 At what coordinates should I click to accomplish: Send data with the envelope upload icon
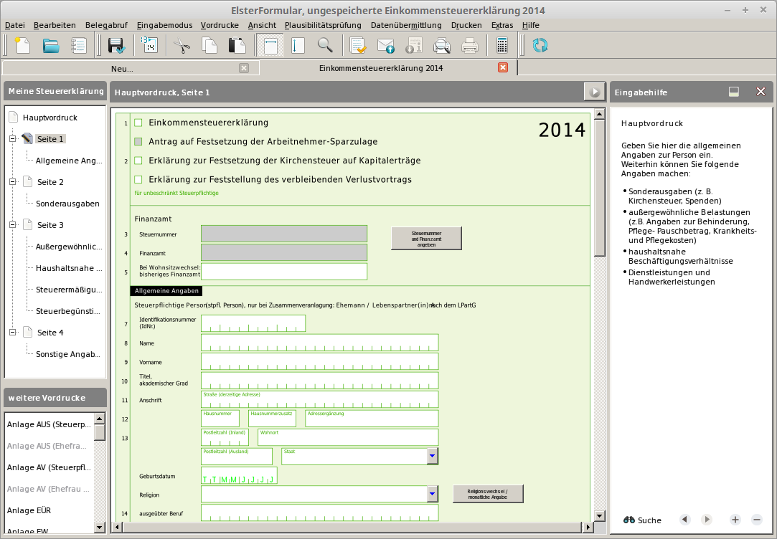click(x=385, y=46)
